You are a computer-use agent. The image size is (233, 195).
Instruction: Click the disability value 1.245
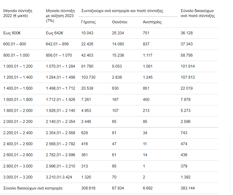148,77
